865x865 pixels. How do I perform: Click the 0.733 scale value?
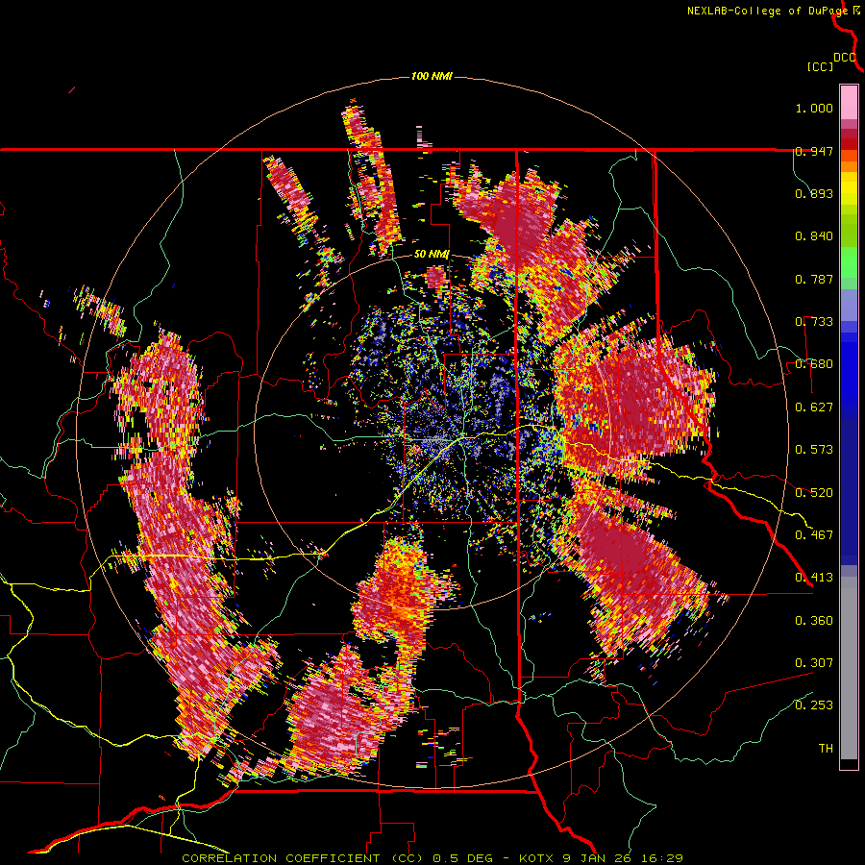click(814, 322)
